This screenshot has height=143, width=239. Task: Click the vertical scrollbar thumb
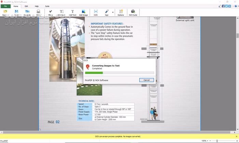pyautogui.click(x=237, y=35)
